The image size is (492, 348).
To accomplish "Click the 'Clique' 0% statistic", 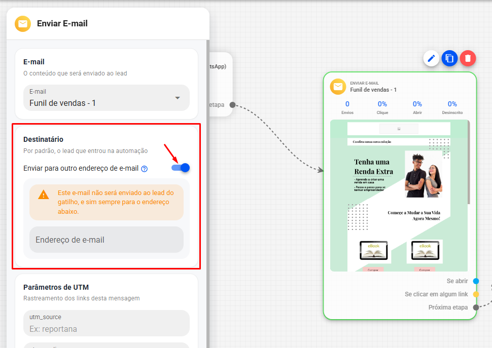I will pyautogui.click(x=382, y=107).
